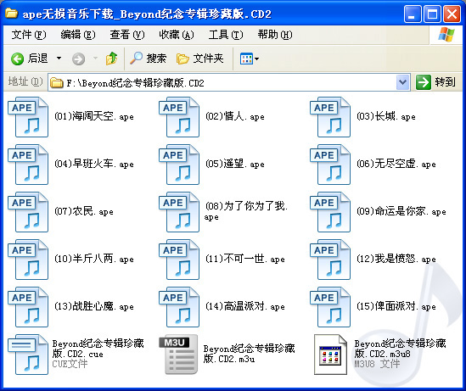
Task: Select the APE icon of (07)农民.ape
Action: tap(28, 212)
